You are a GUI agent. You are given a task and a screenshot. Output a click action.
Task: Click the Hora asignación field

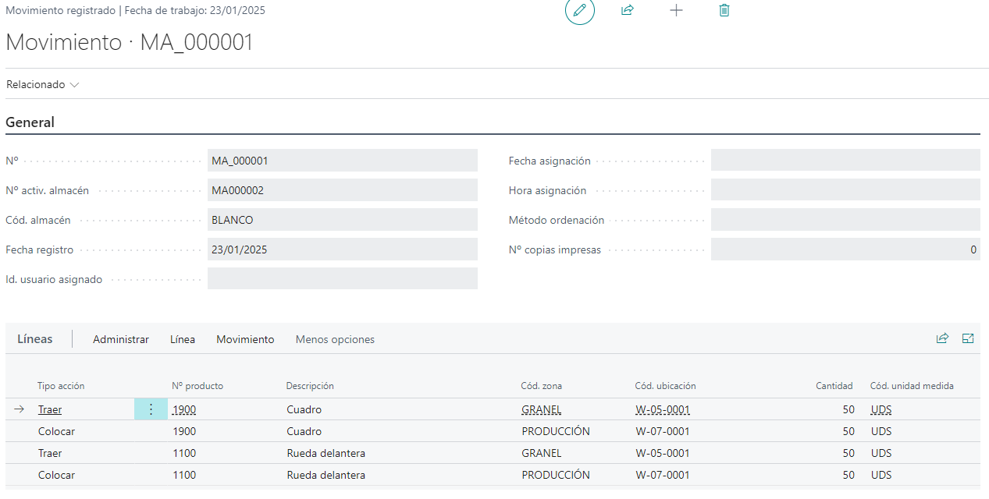(845, 190)
